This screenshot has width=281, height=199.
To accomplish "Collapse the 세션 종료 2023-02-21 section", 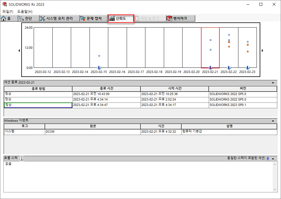I will 273,83.
